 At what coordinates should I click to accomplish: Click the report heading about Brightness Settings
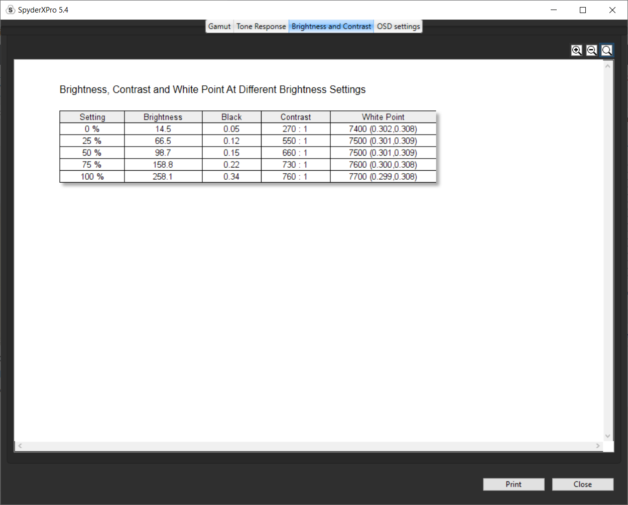tap(212, 90)
